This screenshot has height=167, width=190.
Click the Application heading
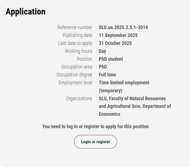coord(25,11)
